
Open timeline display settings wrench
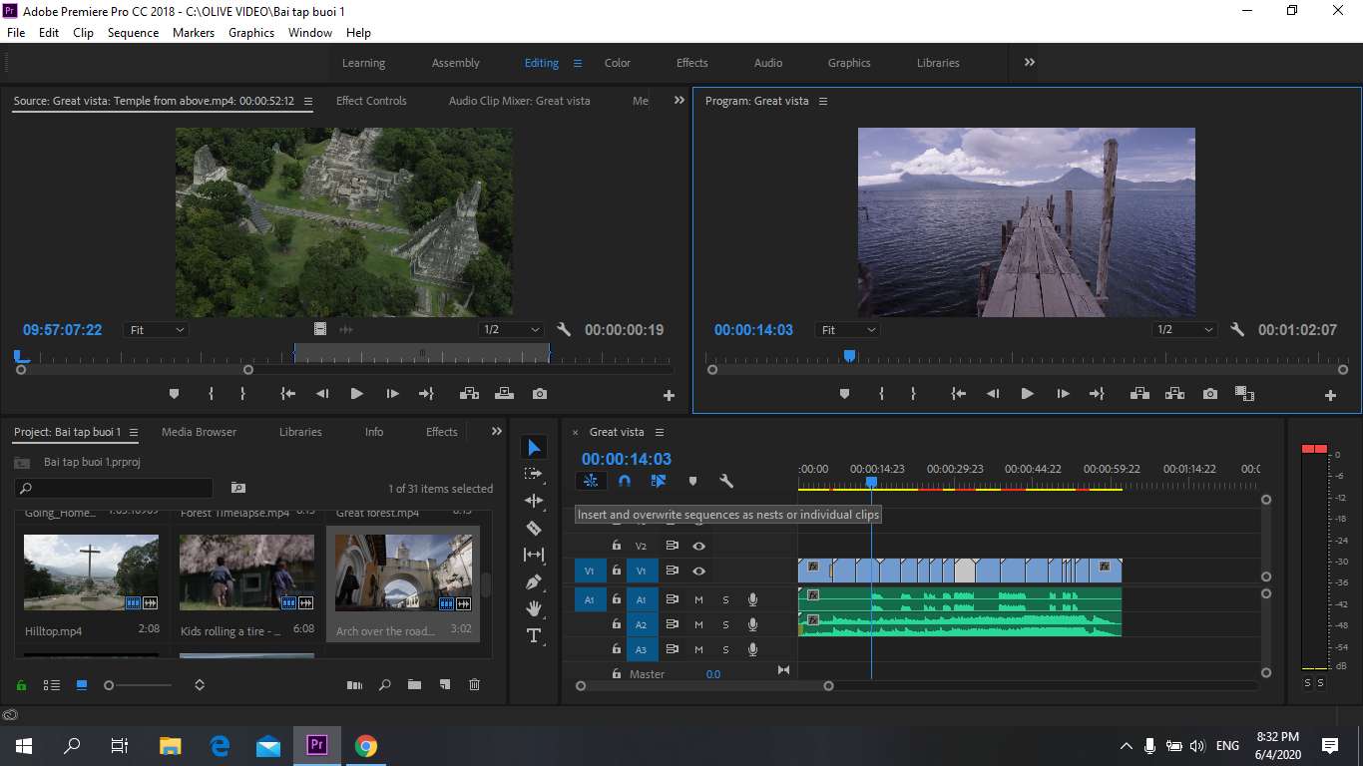tap(726, 481)
